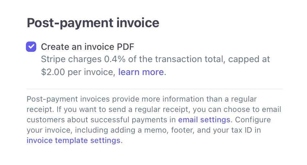Click the "Create an invoice PDF" label text
307x165 pixels.
point(87,47)
